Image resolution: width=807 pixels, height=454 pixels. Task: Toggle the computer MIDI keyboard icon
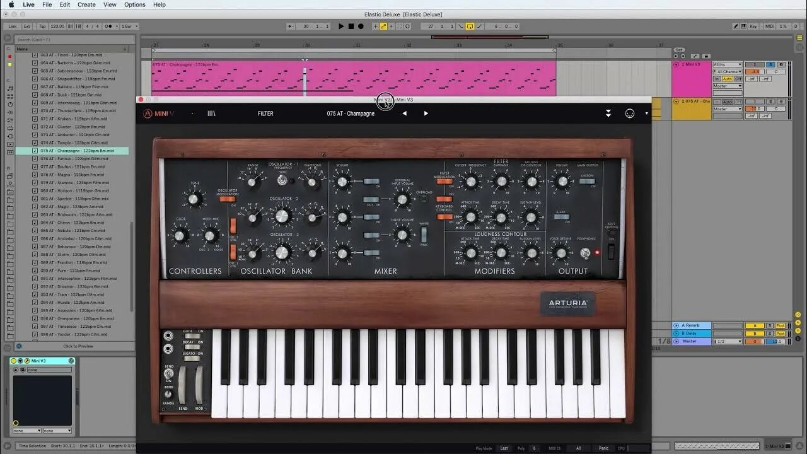(x=745, y=26)
